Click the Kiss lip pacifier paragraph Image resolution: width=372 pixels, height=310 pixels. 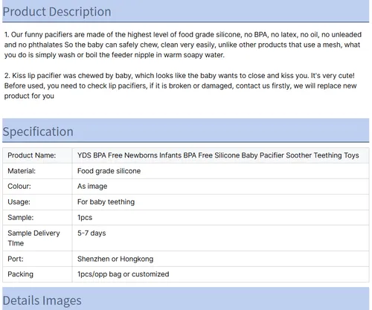click(180, 85)
